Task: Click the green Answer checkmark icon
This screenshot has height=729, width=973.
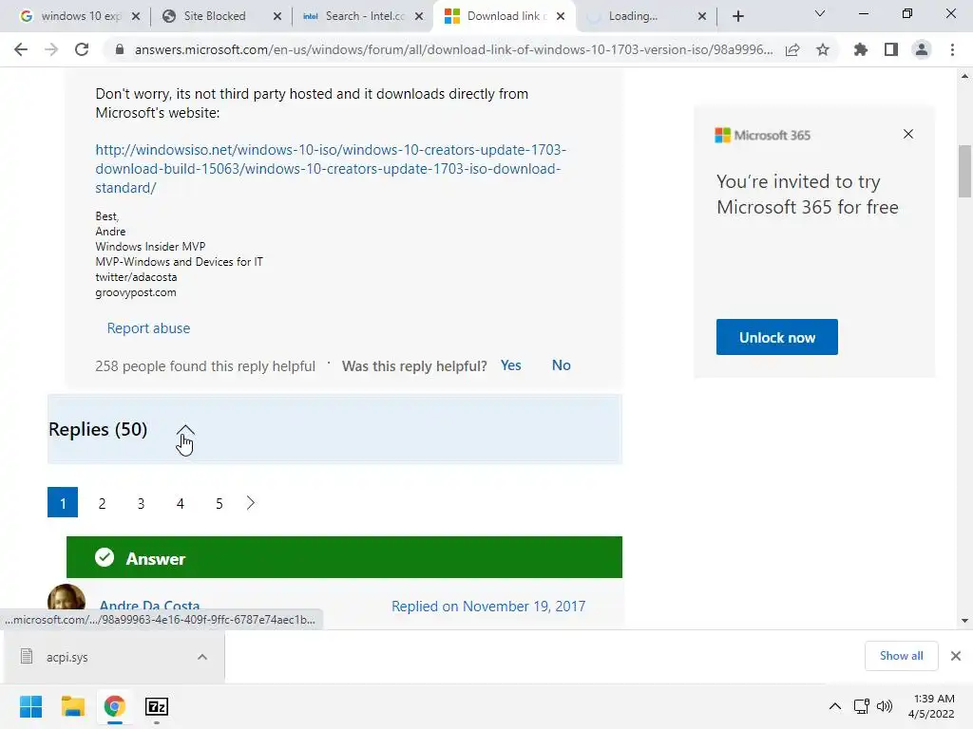Action: (x=105, y=557)
